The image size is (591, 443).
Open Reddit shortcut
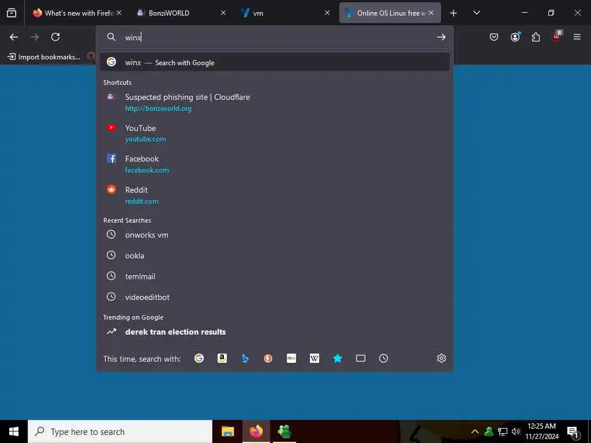point(275,195)
